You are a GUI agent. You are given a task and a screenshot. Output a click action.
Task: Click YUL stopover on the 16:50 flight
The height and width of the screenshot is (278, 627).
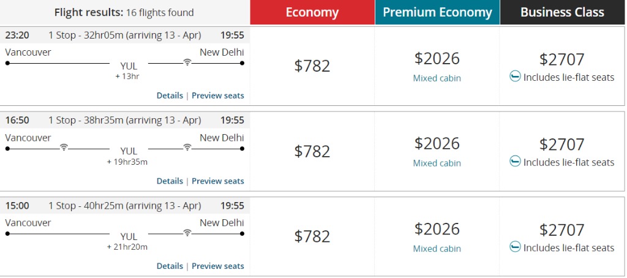click(x=129, y=151)
